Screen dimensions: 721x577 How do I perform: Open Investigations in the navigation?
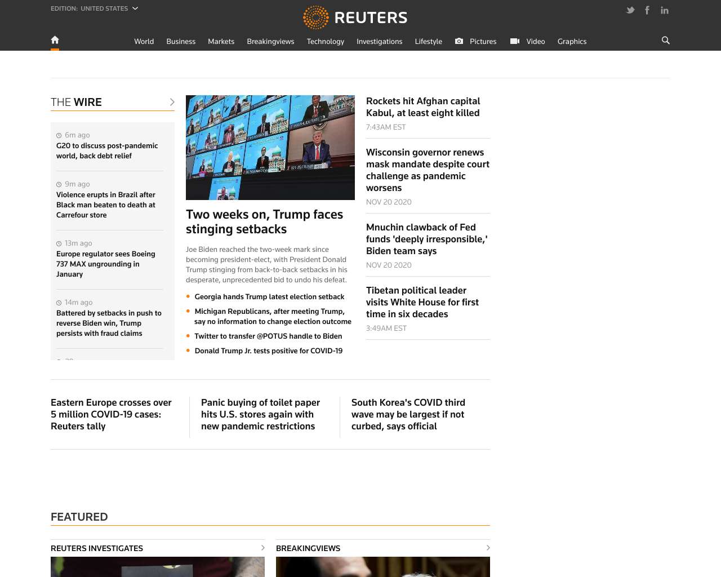(379, 42)
